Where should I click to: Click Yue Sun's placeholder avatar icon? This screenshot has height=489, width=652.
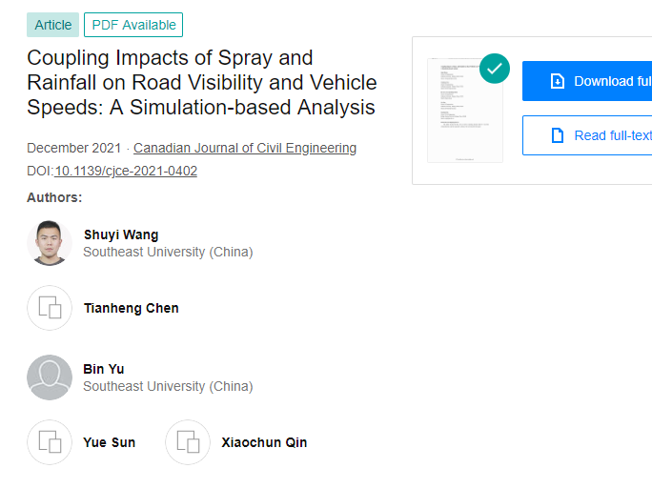tap(49, 442)
